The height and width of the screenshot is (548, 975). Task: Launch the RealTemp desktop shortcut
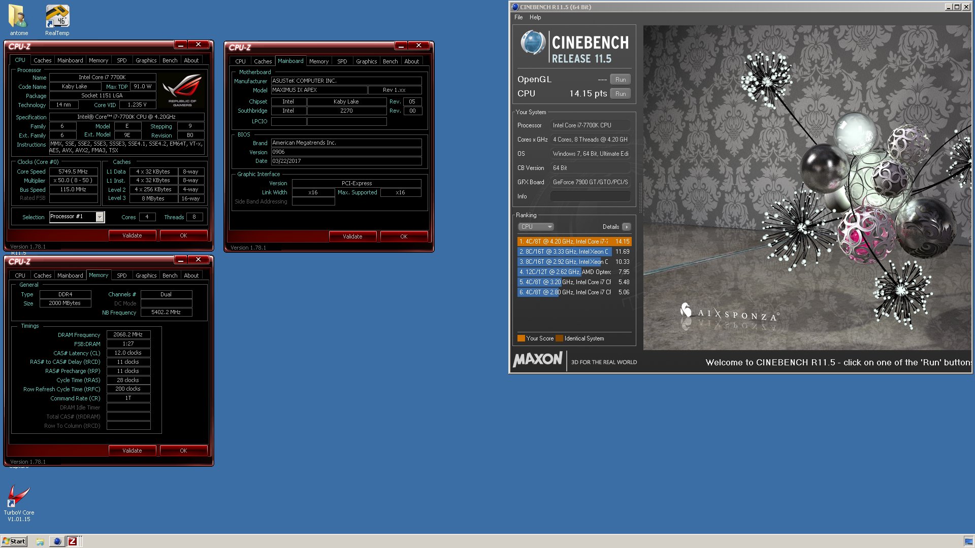click(57, 20)
